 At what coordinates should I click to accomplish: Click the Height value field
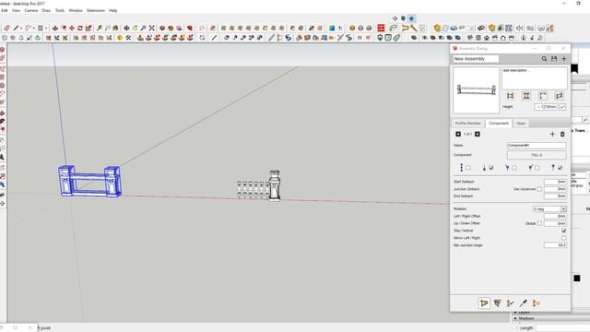(x=546, y=107)
